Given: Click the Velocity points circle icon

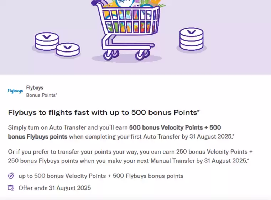Looking at the screenshot, I should click(x=11, y=176).
